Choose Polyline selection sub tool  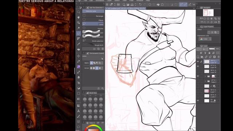[x=93, y=28]
